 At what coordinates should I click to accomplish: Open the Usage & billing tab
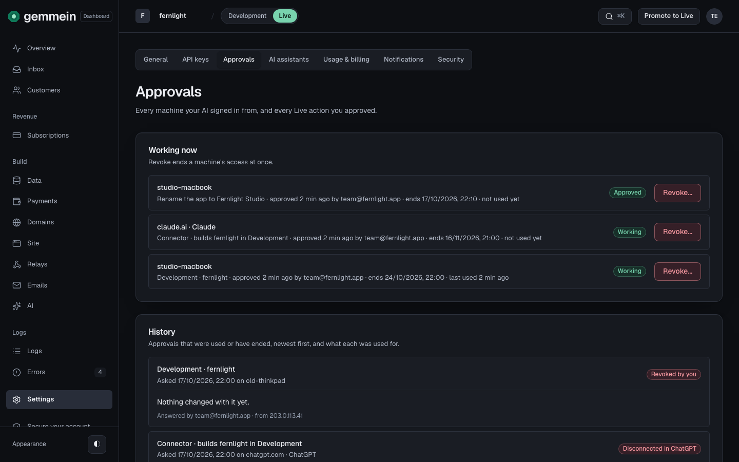pyautogui.click(x=346, y=60)
